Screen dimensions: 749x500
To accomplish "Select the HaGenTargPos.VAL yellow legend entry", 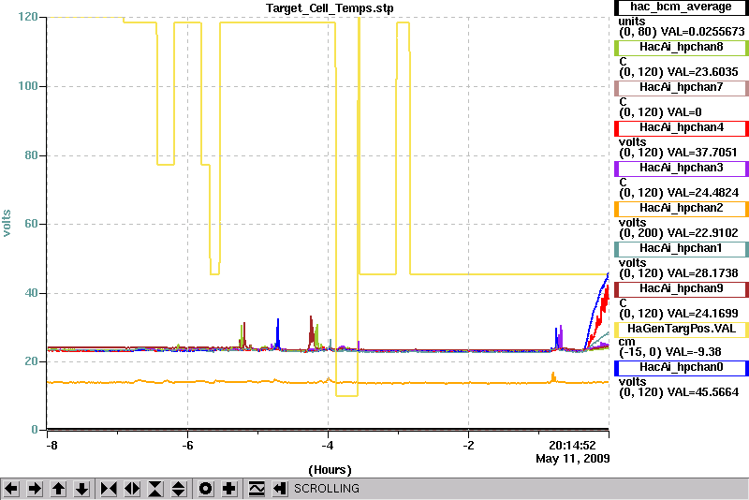I will [x=681, y=329].
